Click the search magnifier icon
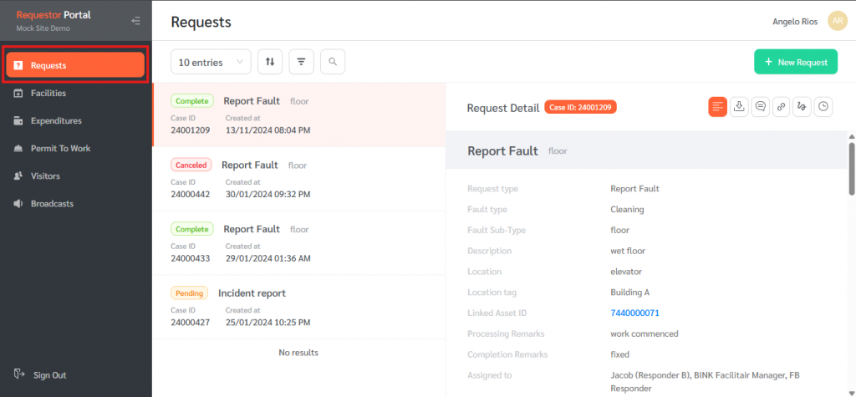This screenshot has width=856, height=397. 332,61
